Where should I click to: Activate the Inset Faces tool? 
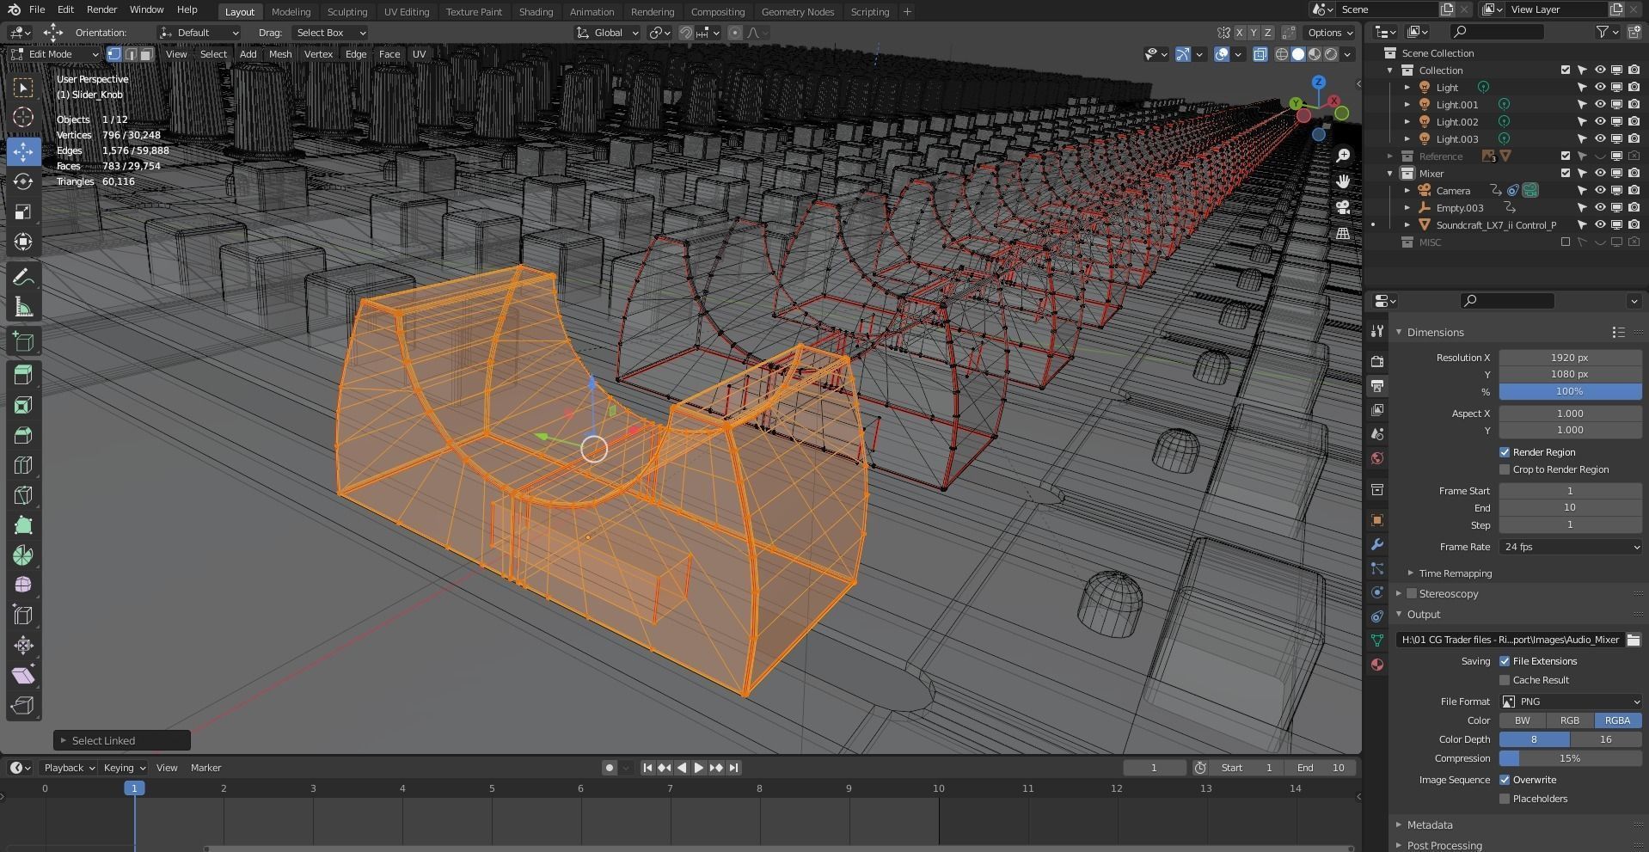point(23,405)
